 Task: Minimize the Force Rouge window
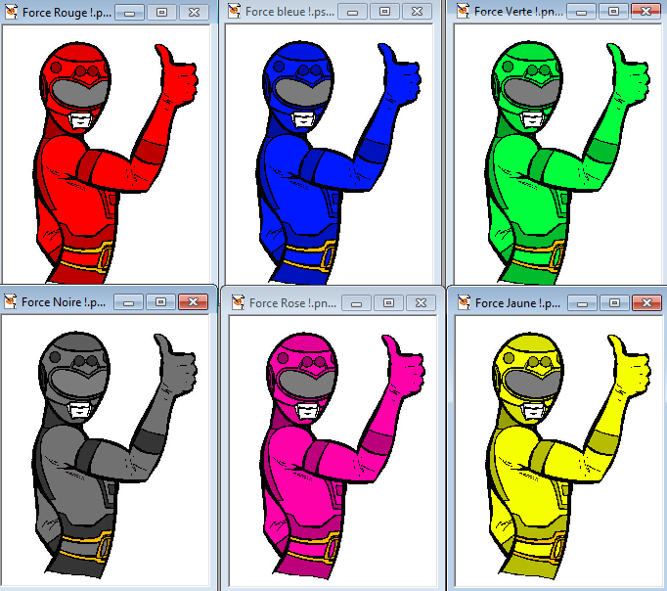(x=129, y=13)
